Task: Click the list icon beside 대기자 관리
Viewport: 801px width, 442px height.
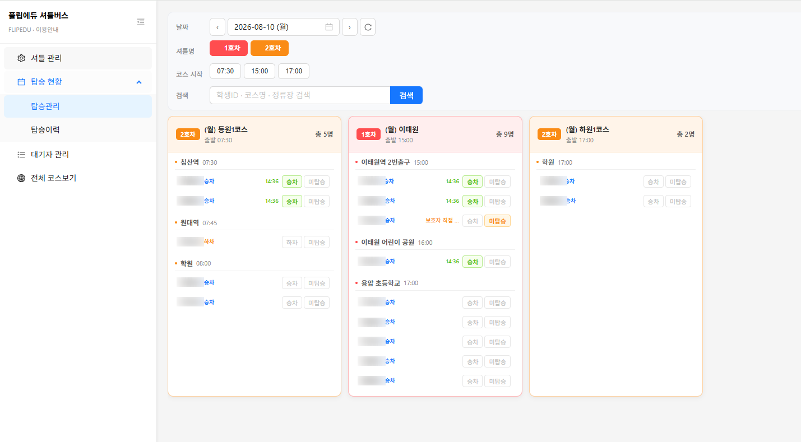Action: 21,155
